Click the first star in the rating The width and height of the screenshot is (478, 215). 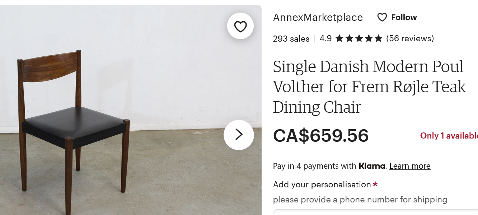point(339,38)
